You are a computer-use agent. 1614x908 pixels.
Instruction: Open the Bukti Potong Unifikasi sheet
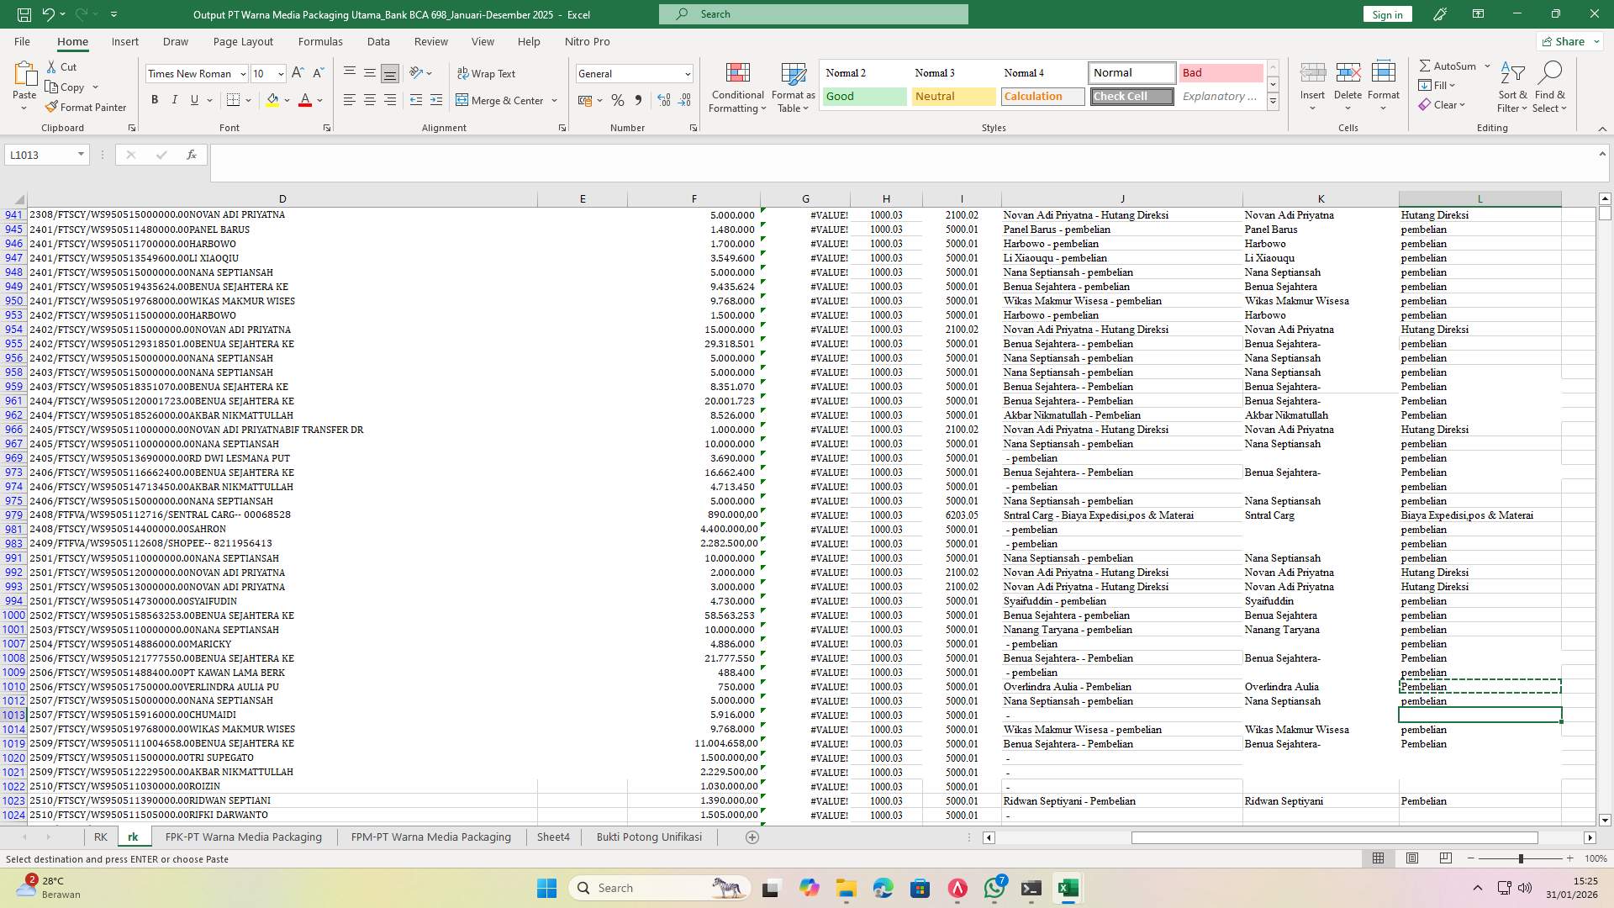pyautogui.click(x=649, y=837)
